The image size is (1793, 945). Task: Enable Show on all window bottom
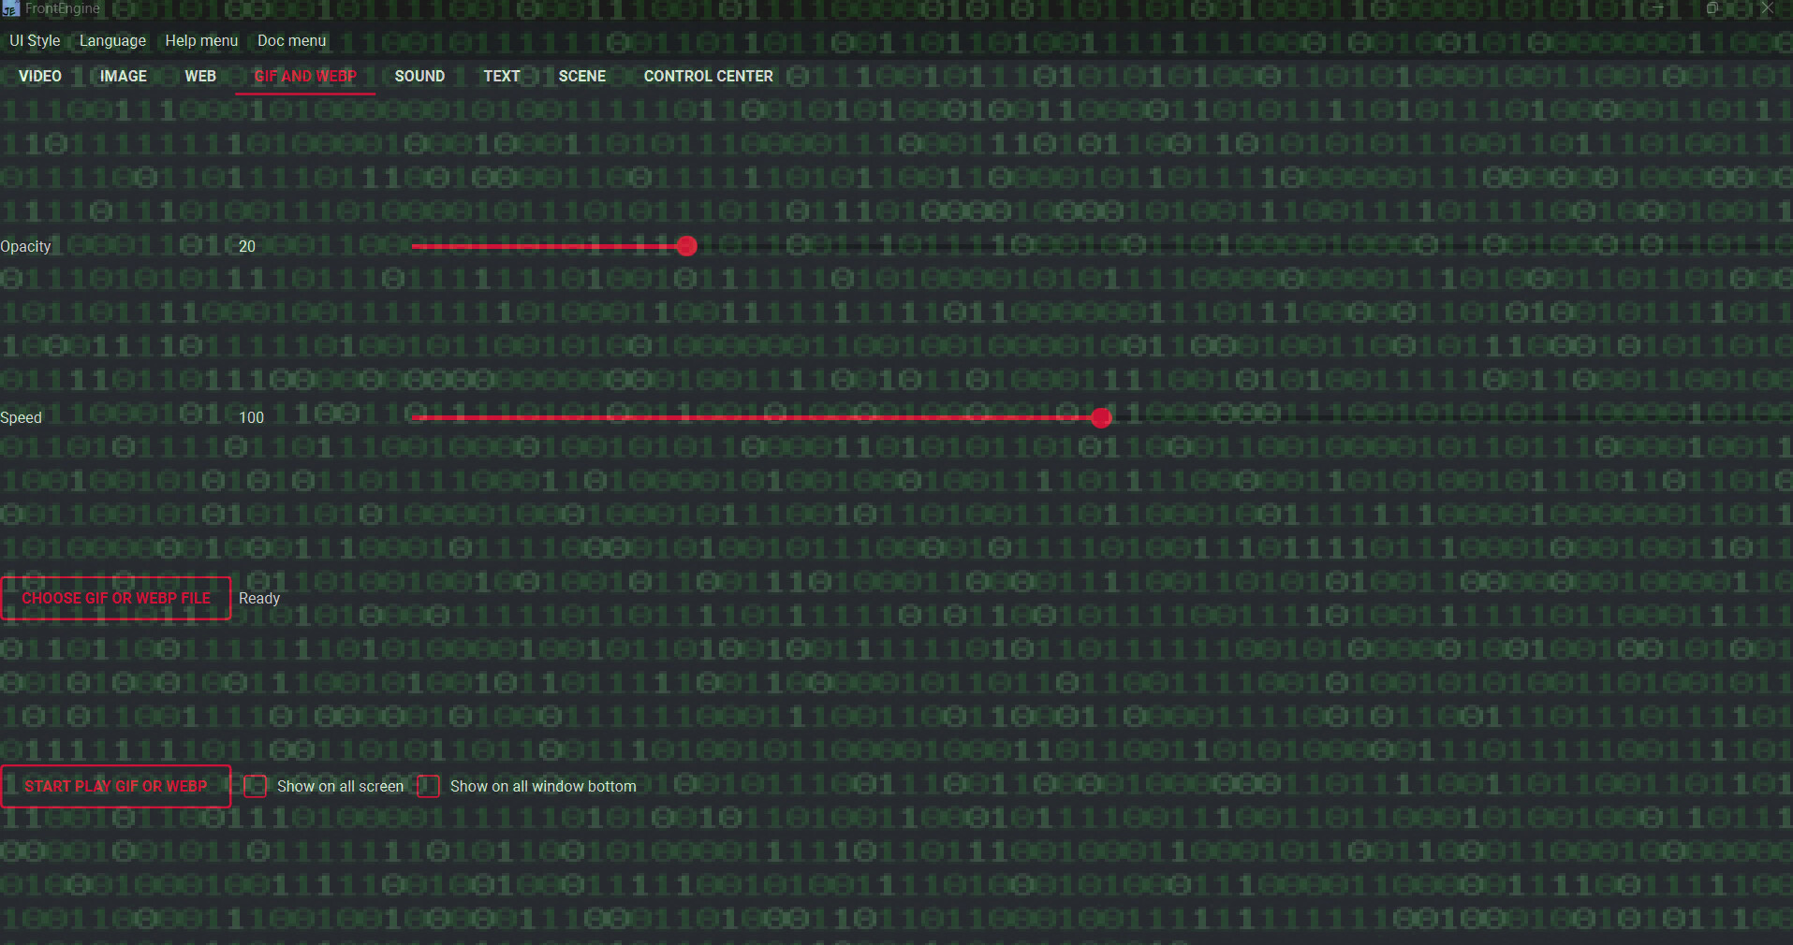428,786
